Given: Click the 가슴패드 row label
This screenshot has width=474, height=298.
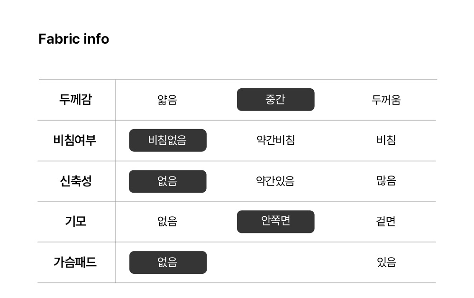Looking at the screenshot, I should (75, 262).
